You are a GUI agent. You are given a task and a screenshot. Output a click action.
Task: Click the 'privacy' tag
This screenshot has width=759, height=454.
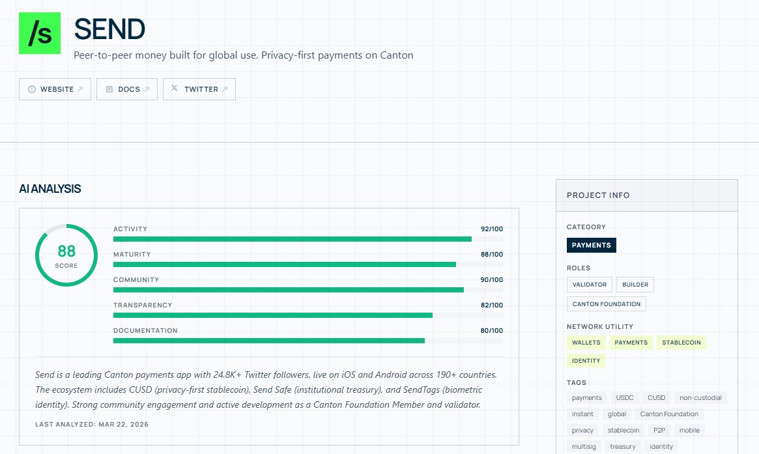pyautogui.click(x=582, y=431)
